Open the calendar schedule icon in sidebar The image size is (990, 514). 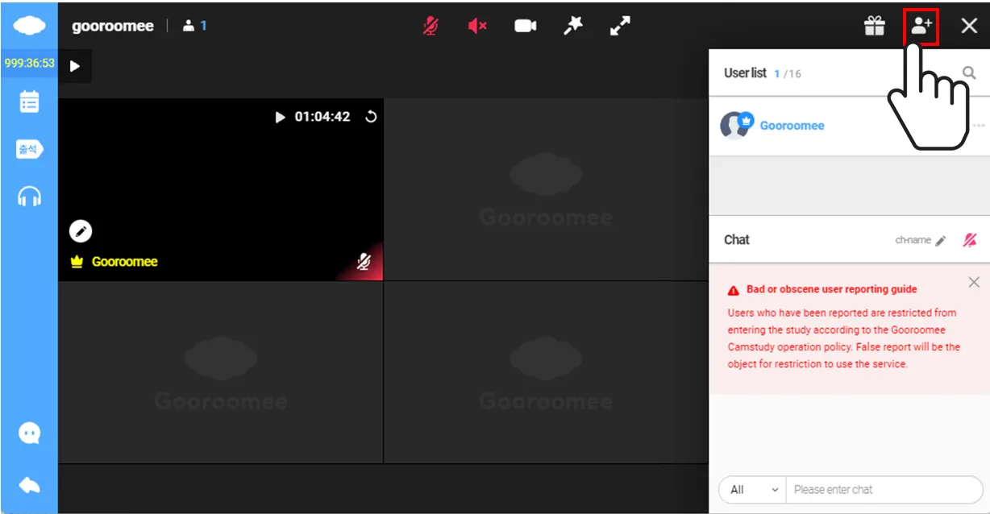29,102
